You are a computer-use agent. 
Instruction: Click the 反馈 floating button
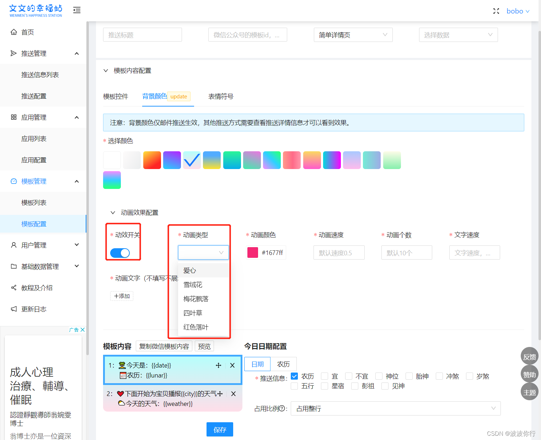[530, 357]
